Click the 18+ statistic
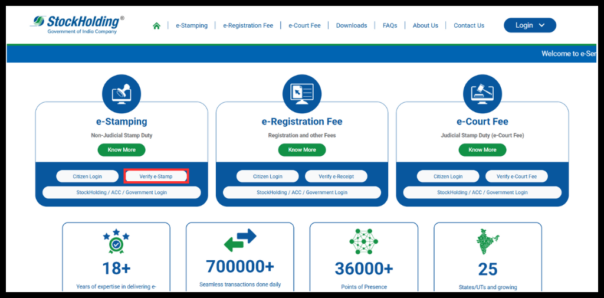The height and width of the screenshot is (298, 604). coord(116,268)
